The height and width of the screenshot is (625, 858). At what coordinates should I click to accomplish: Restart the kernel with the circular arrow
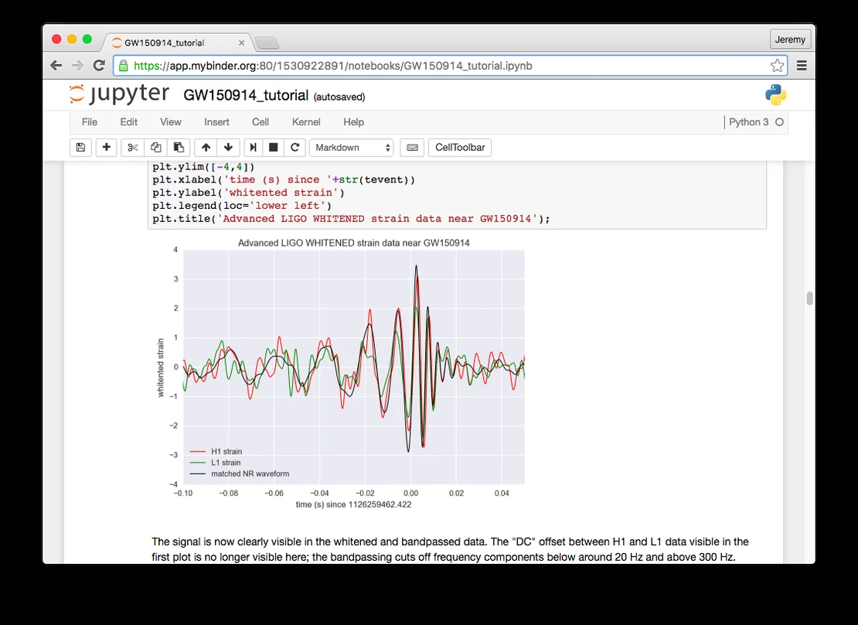295,147
